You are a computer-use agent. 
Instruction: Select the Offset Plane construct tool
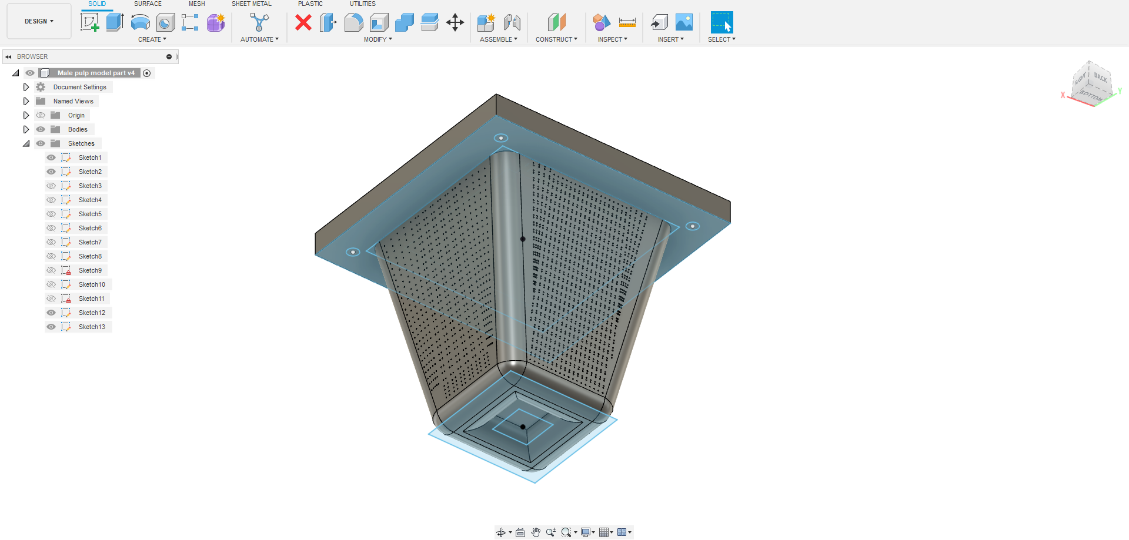556,22
